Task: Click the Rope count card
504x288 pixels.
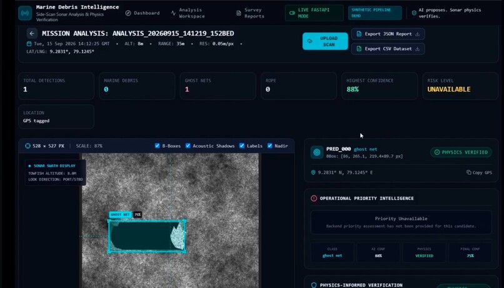Action: tap(299, 86)
